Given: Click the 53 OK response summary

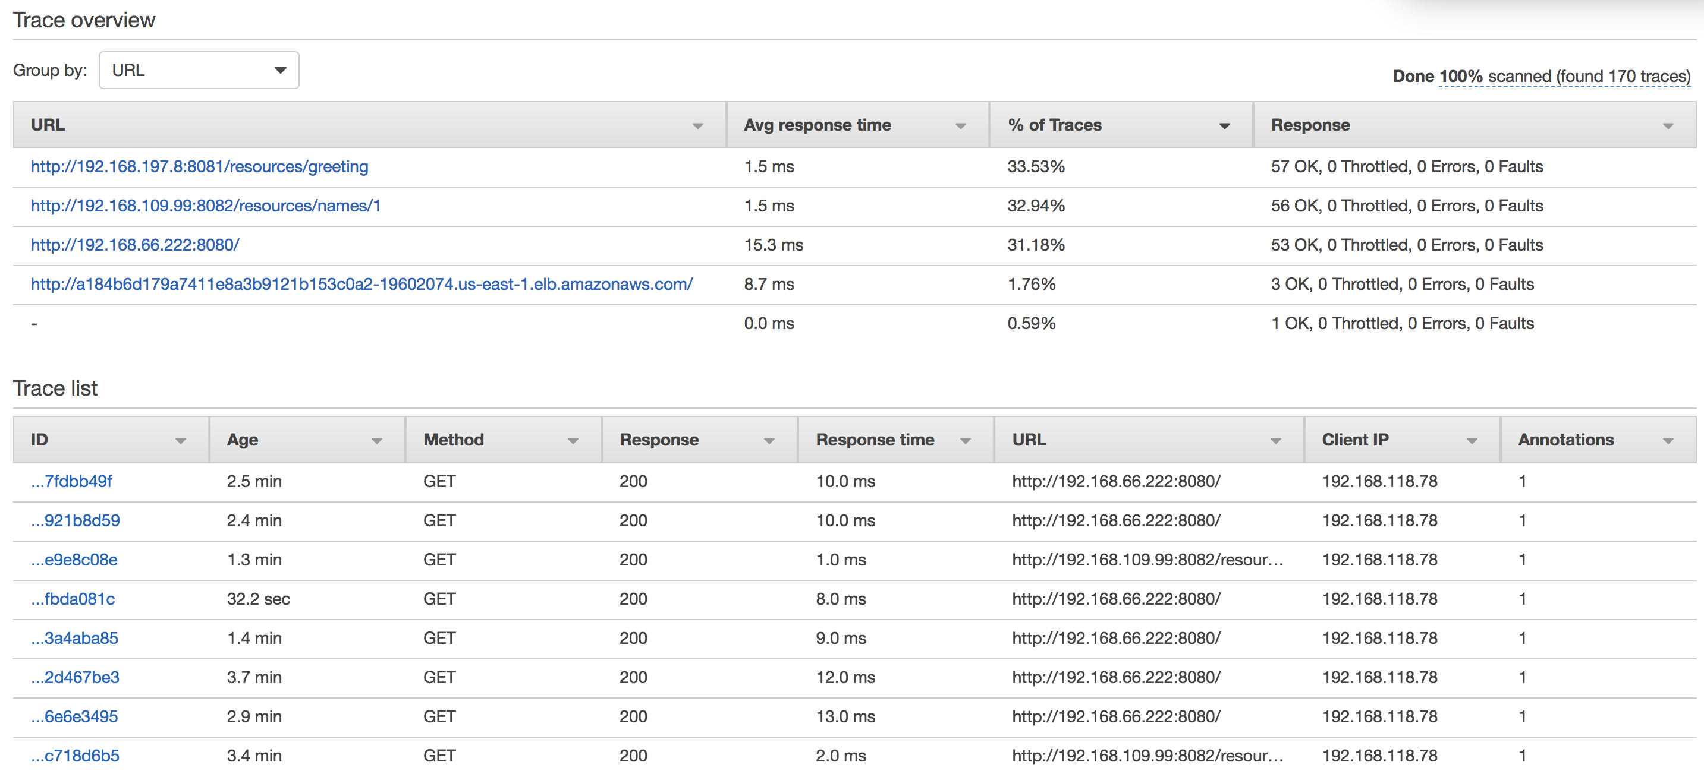Looking at the screenshot, I should (x=1407, y=245).
